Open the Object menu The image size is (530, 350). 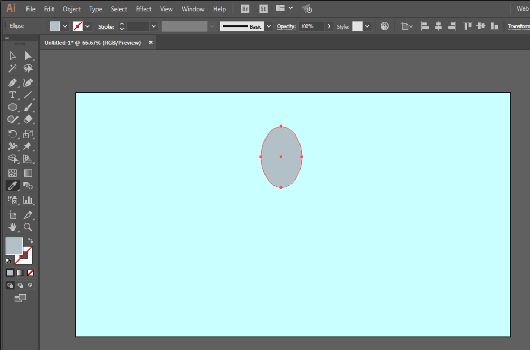tap(72, 9)
